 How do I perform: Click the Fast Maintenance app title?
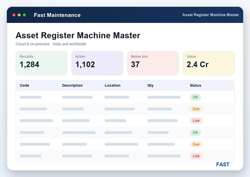click(x=57, y=15)
